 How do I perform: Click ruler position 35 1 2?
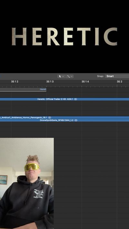[15, 81]
